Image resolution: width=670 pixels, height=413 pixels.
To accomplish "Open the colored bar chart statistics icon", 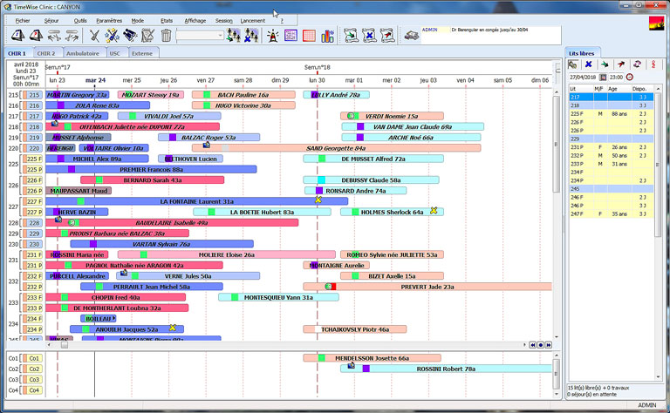I will pos(328,36).
